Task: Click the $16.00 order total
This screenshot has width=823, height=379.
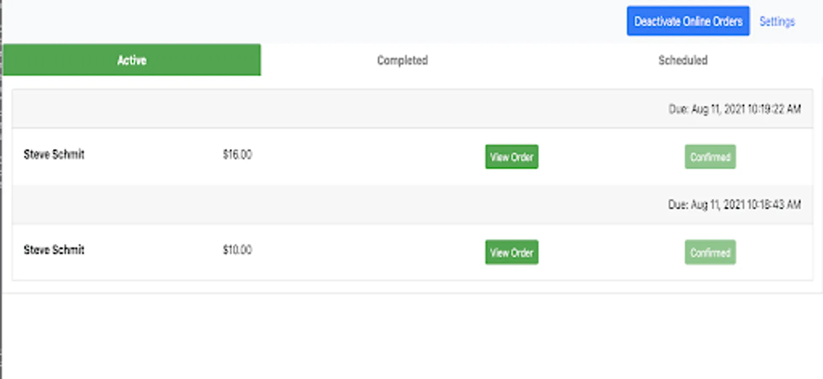Action: tap(237, 155)
